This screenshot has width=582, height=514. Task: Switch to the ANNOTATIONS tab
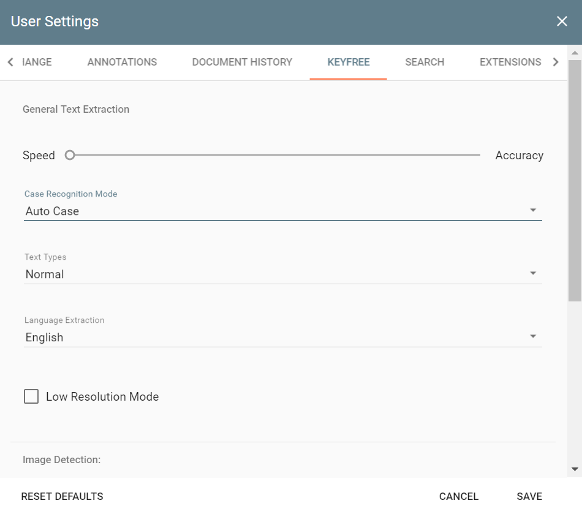[x=121, y=62]
